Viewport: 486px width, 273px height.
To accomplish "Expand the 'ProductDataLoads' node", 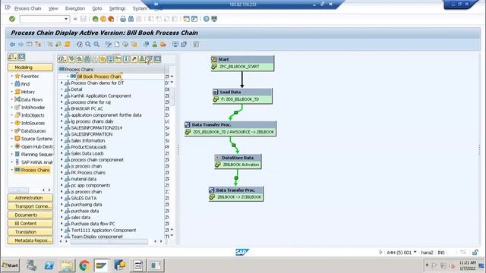I will point(62,146).
